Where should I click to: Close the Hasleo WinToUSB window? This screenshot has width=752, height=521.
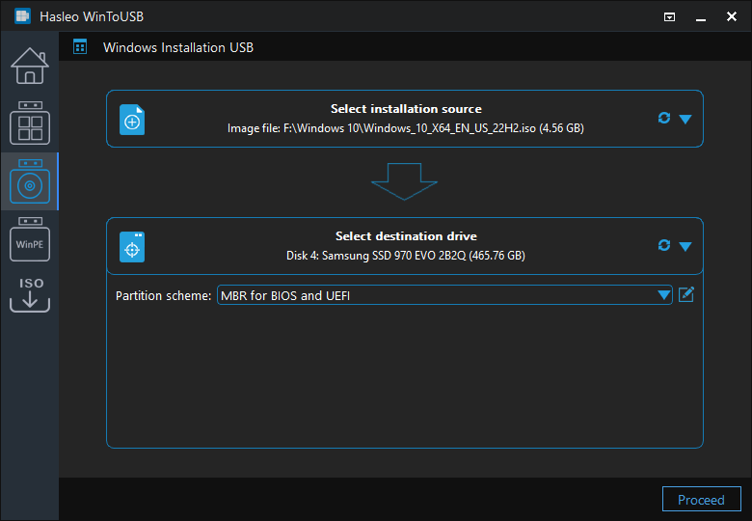coord(732,16)
